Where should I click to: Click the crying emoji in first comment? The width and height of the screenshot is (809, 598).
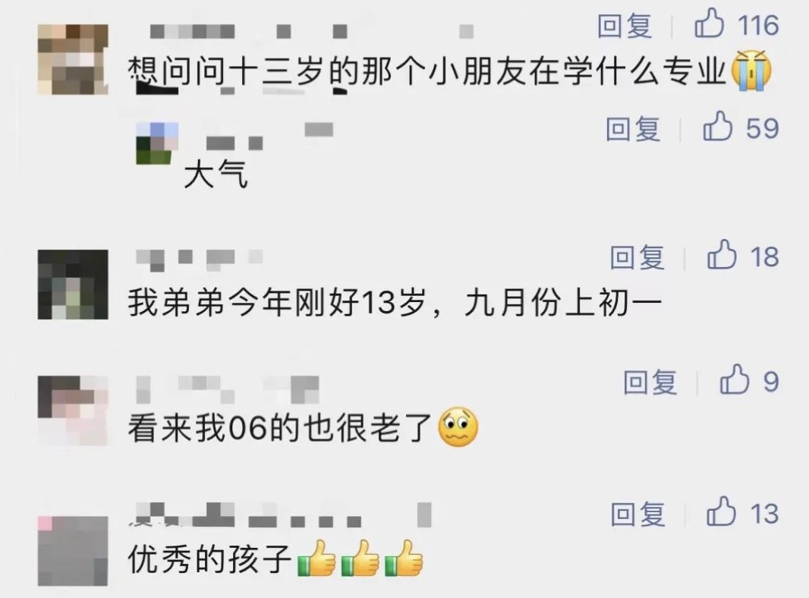751,71
